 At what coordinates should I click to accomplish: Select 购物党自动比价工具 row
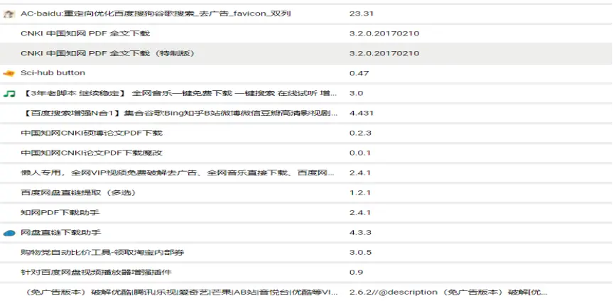pos(306,253)
